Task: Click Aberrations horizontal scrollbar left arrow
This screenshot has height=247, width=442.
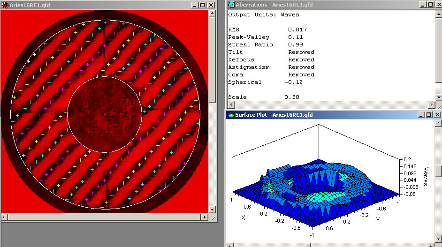Action: point(231,105)
